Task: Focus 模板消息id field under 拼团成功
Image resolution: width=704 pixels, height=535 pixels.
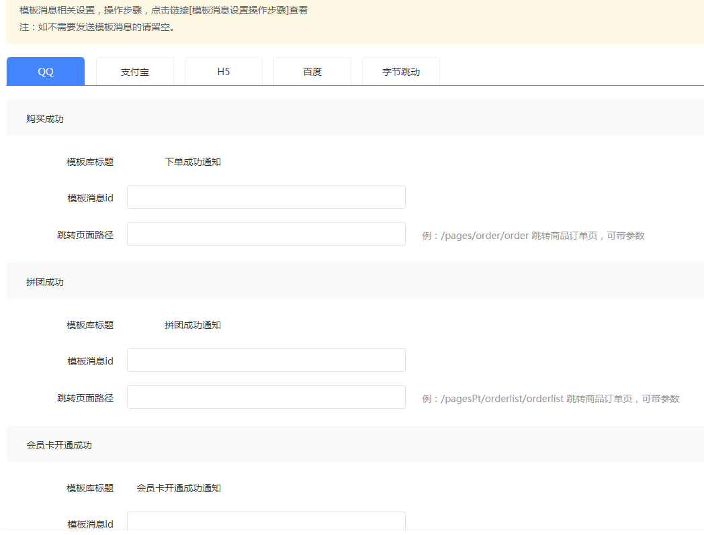Action: pos(266,360)
